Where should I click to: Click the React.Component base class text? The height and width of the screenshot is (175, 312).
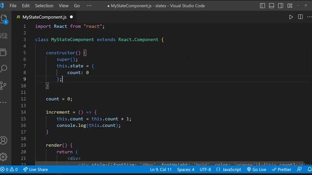[x=138, y=39]
